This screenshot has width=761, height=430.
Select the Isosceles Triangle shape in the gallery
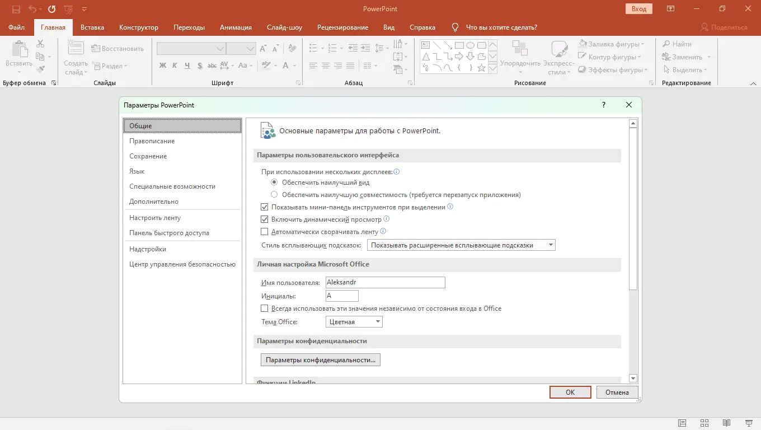click(425, 57)
